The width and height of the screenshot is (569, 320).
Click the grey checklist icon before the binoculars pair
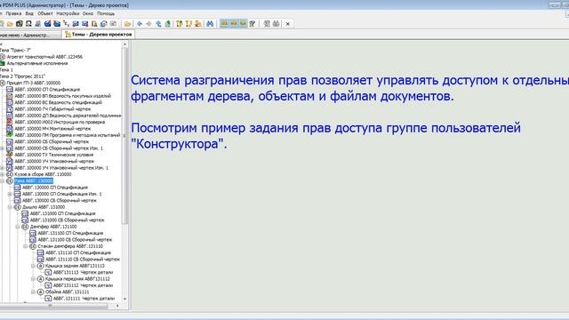pos(267,24)
